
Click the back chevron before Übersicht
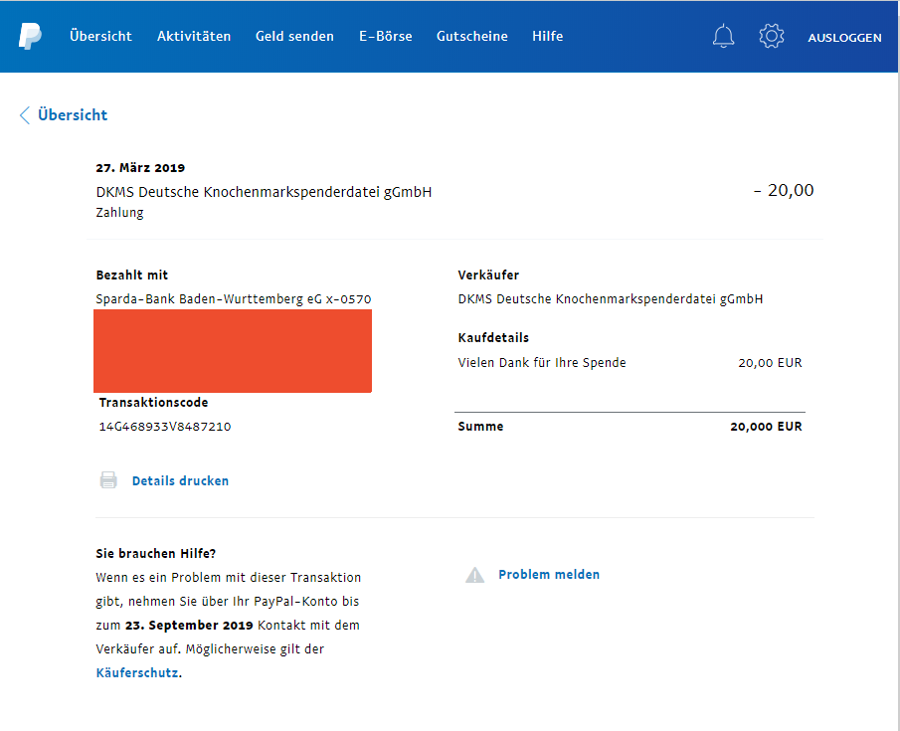[x=25, y=114]
